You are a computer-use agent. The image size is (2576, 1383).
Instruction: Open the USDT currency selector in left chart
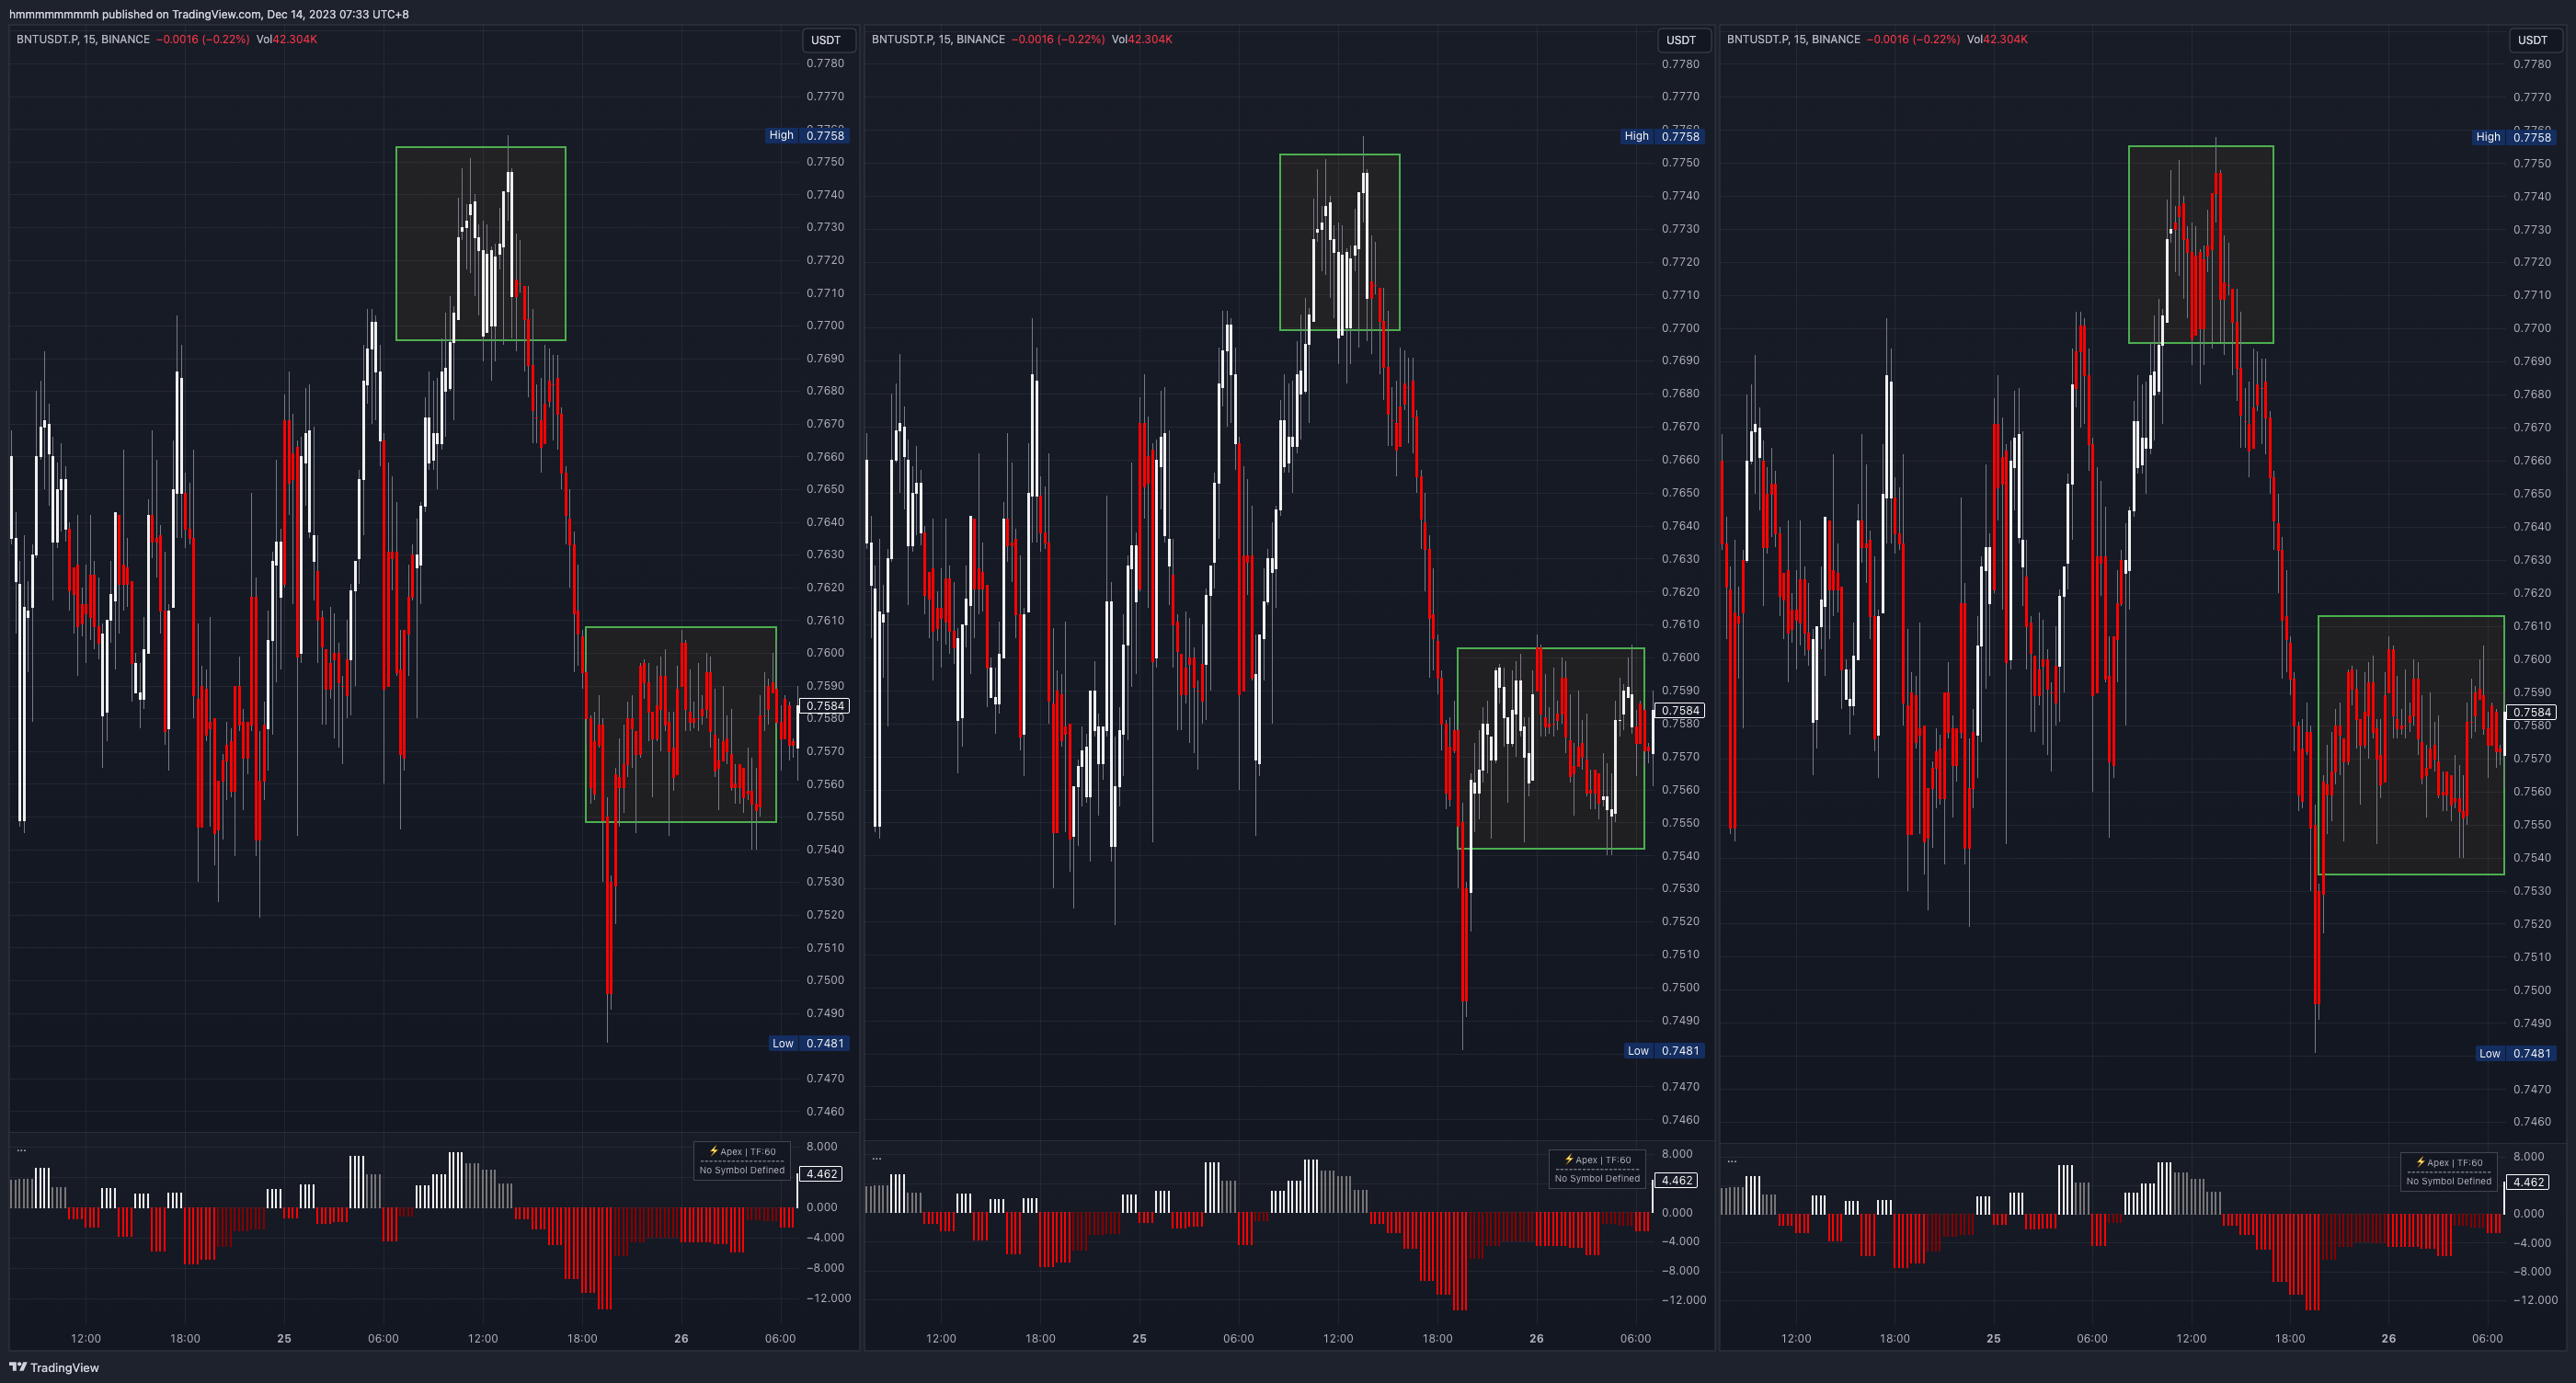826,40
